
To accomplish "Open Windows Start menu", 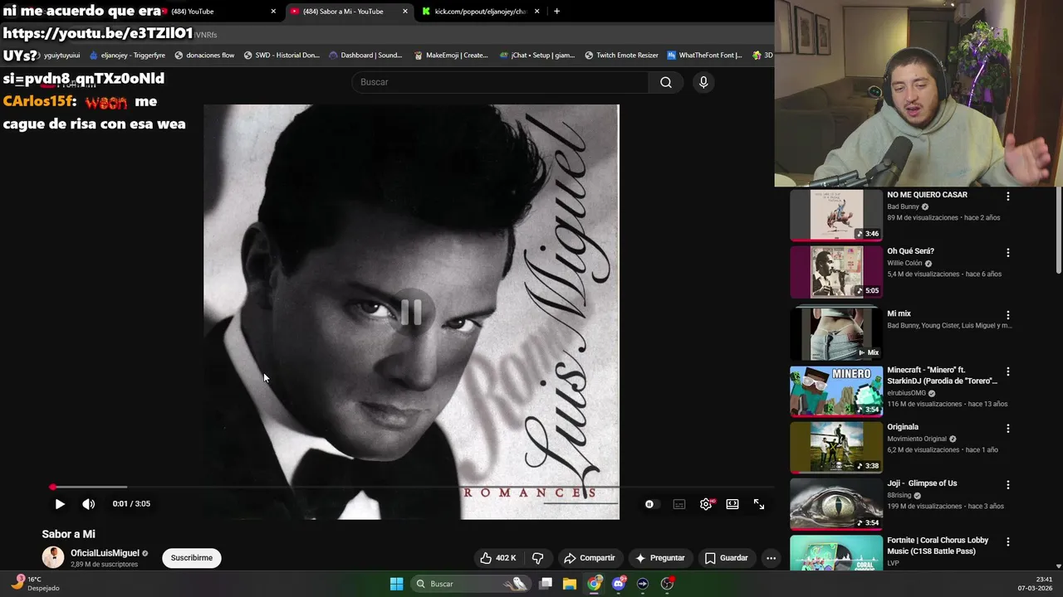I will click(397, 584).
